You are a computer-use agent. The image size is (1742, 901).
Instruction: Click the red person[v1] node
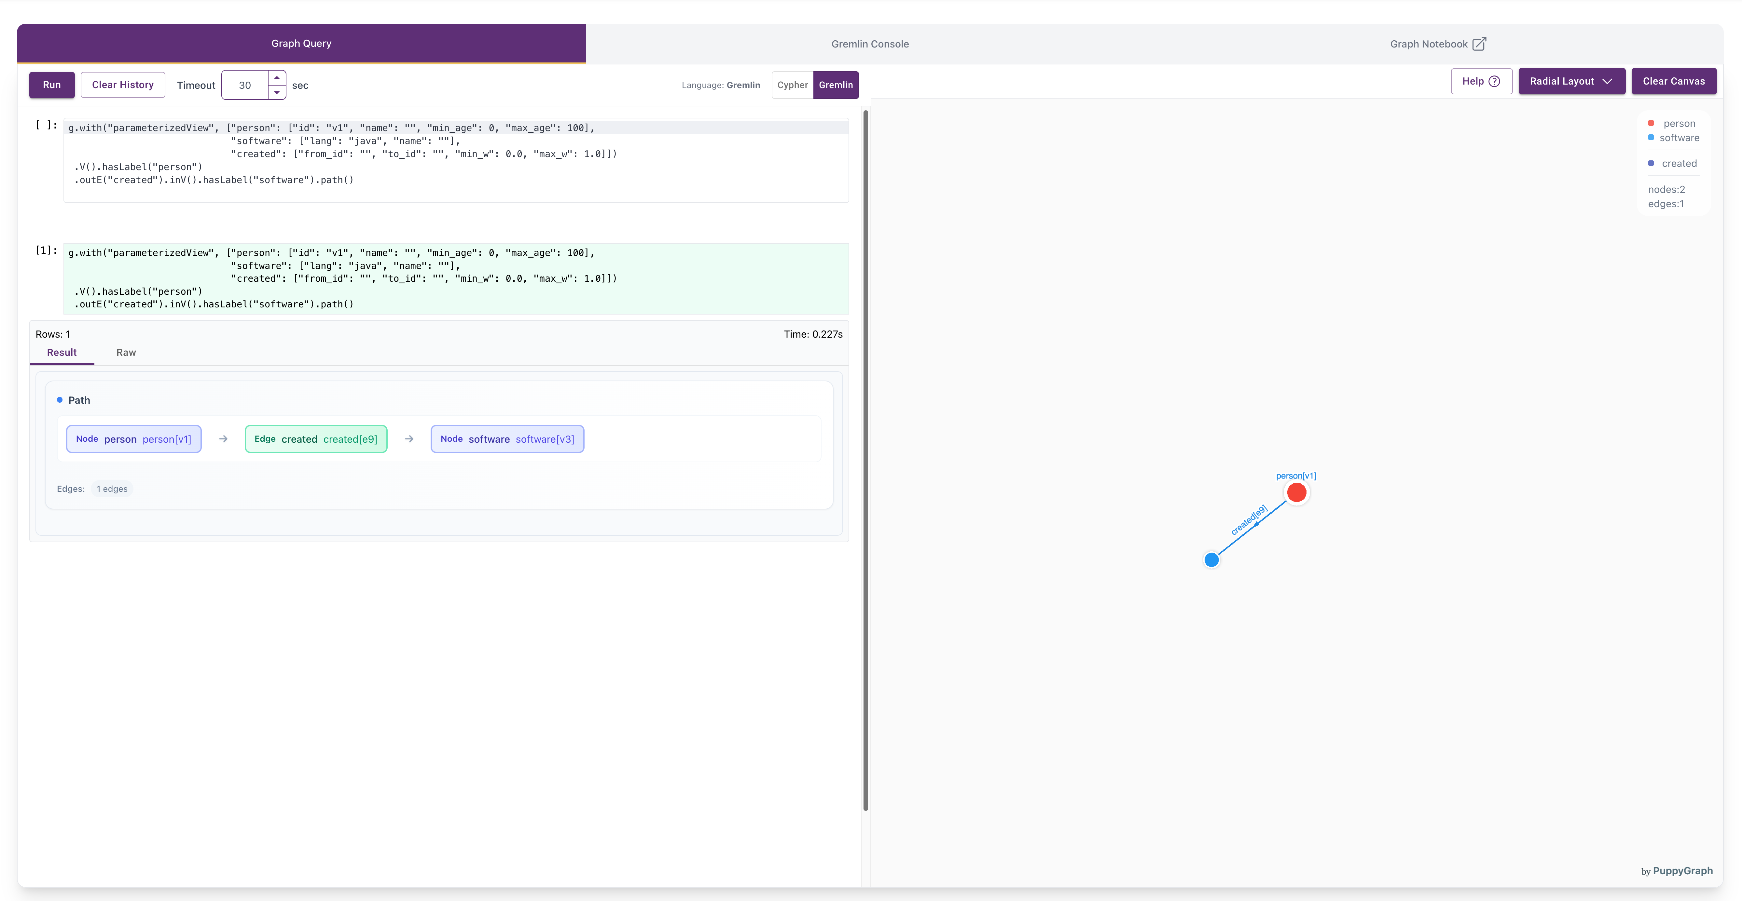point(1296,493)
